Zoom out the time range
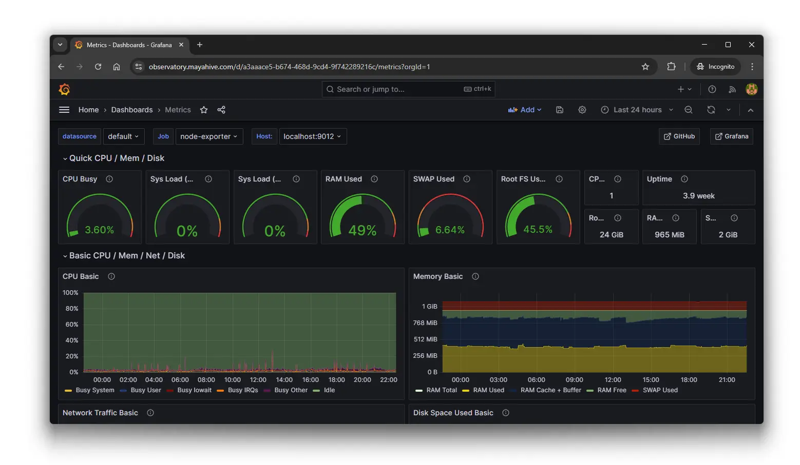 689,110
